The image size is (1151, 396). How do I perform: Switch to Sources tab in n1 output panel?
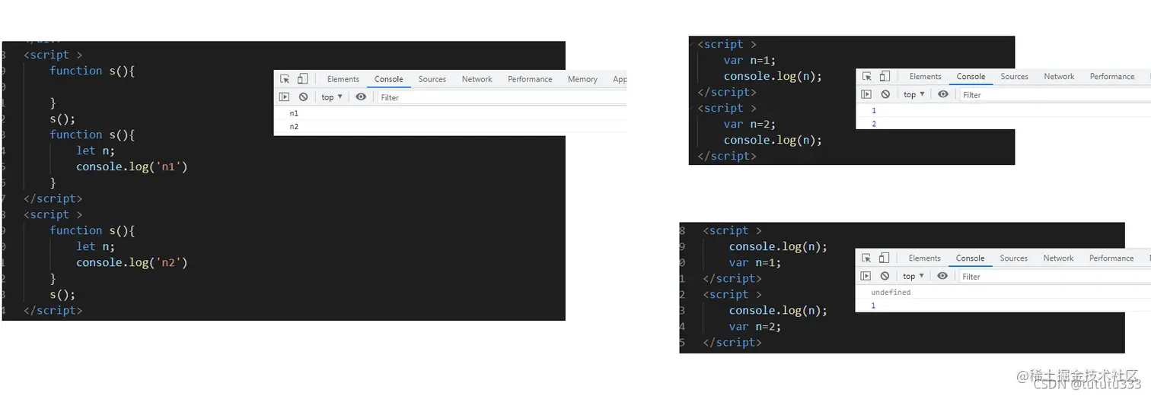(432, 79)
